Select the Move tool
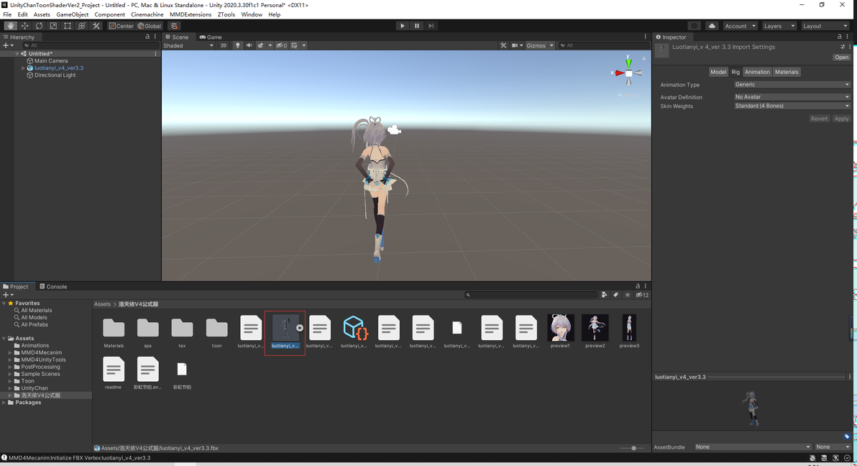 pyautogui.click(x=24, y=26)
